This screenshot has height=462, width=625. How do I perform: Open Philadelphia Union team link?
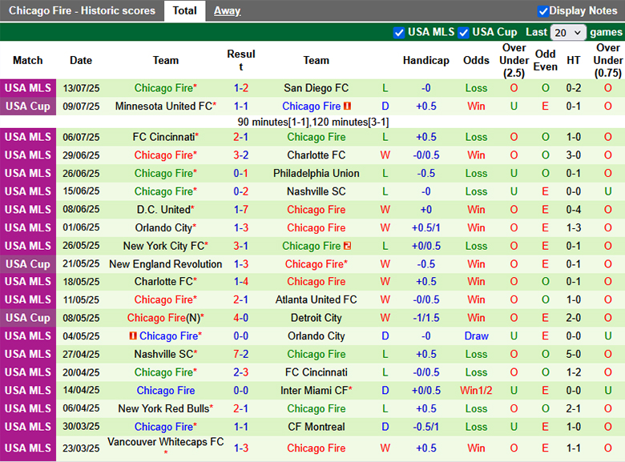[x=316, y=173]
